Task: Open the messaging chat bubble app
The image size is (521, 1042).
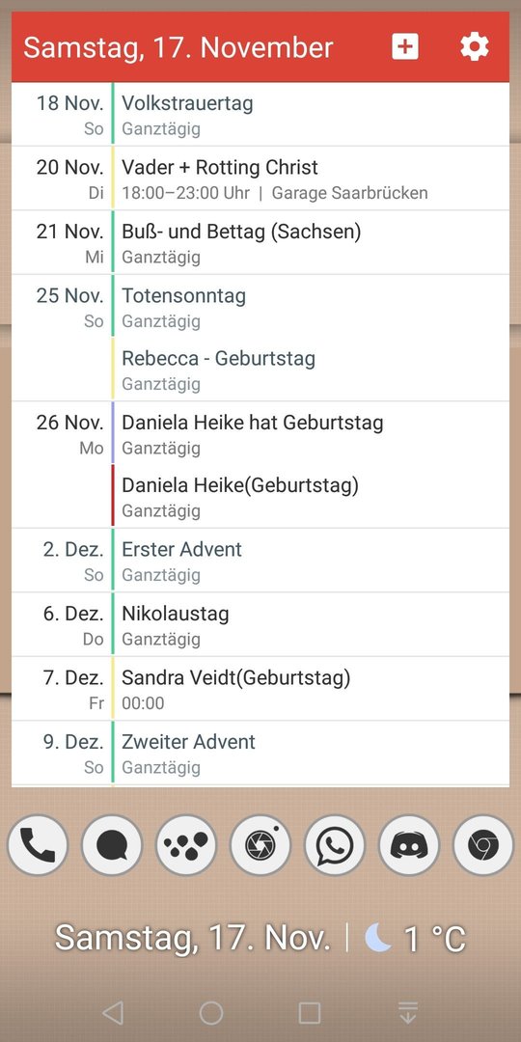Action: [112, 844]
